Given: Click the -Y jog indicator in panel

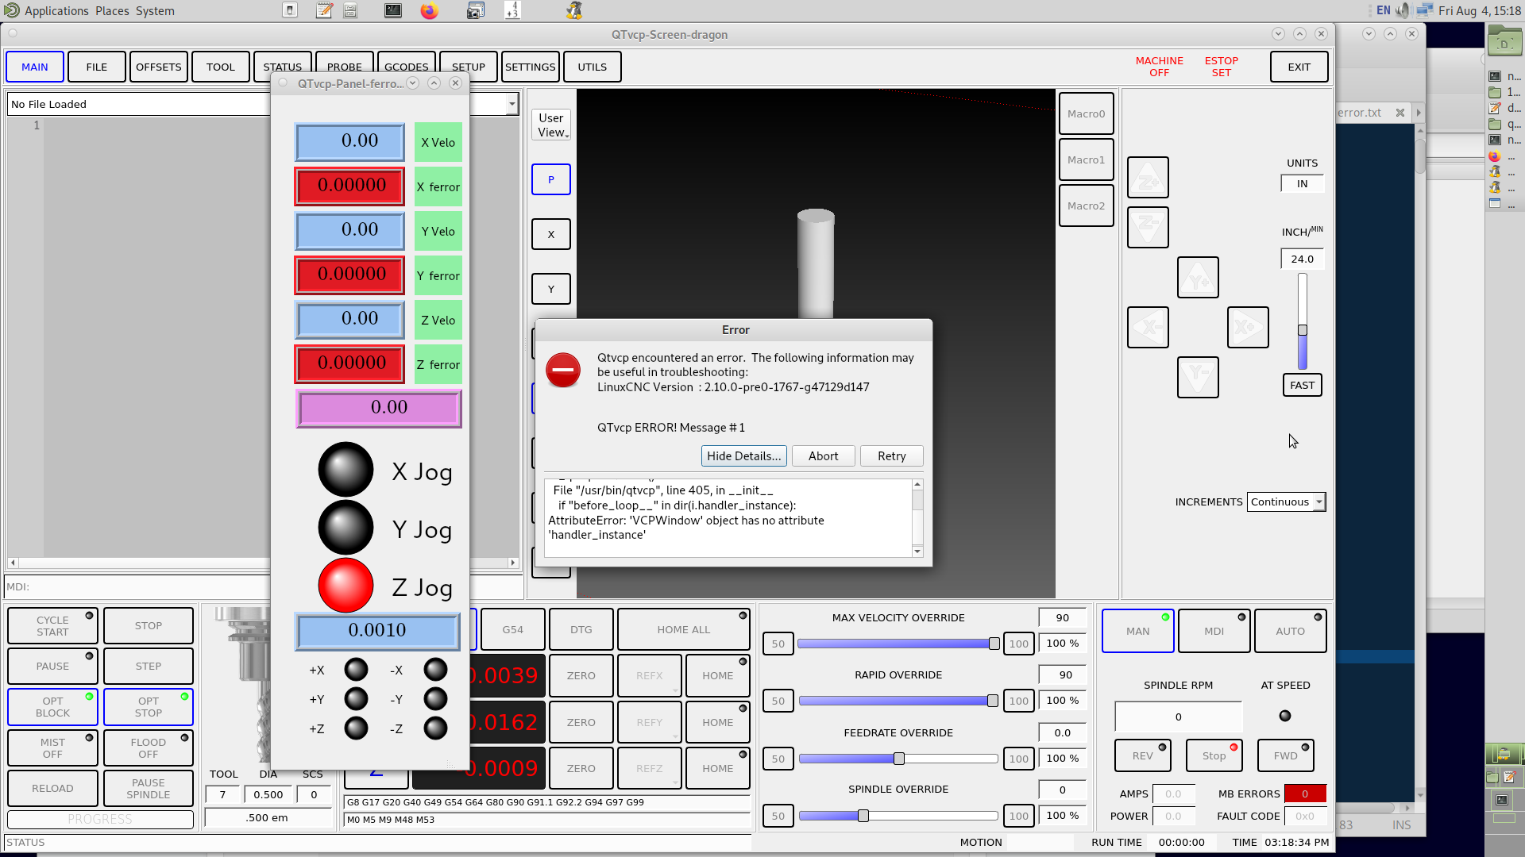Looking at the screenshot, I should [435, 699].
